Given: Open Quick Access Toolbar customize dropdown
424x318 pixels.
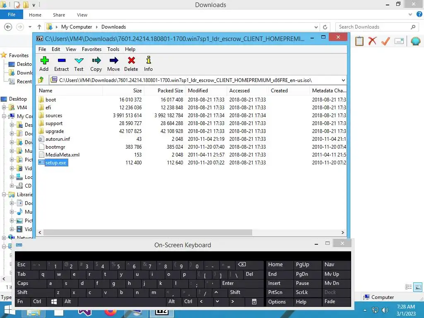Looking at the screenshot, I should [x=34, y=5].
